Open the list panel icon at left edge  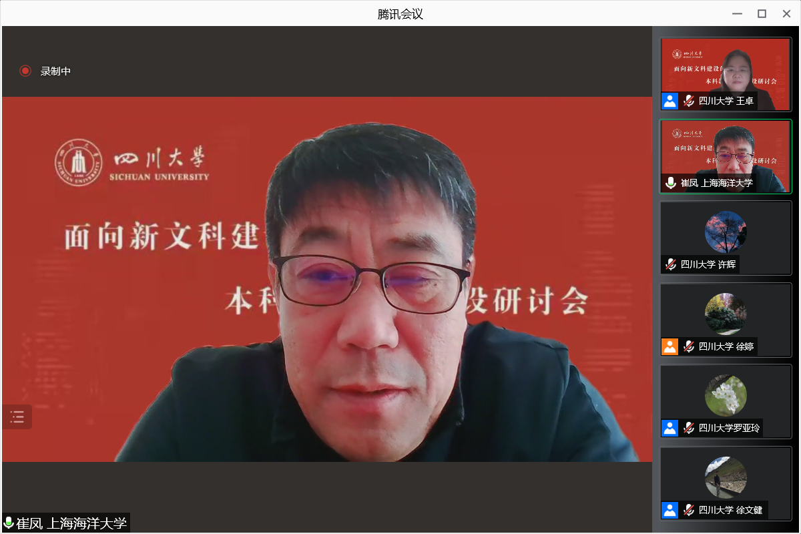[x=17, y=417]
